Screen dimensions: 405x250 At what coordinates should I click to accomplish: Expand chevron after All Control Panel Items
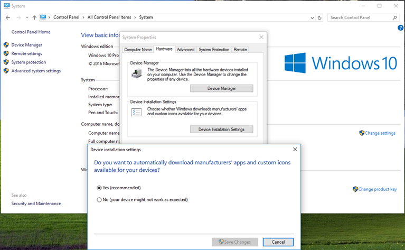(135, 17)
